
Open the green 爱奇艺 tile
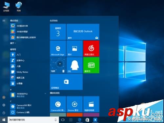click(x=91, y=65)
